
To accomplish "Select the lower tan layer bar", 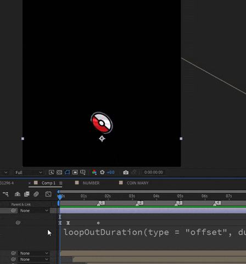I will click(159, 260).
